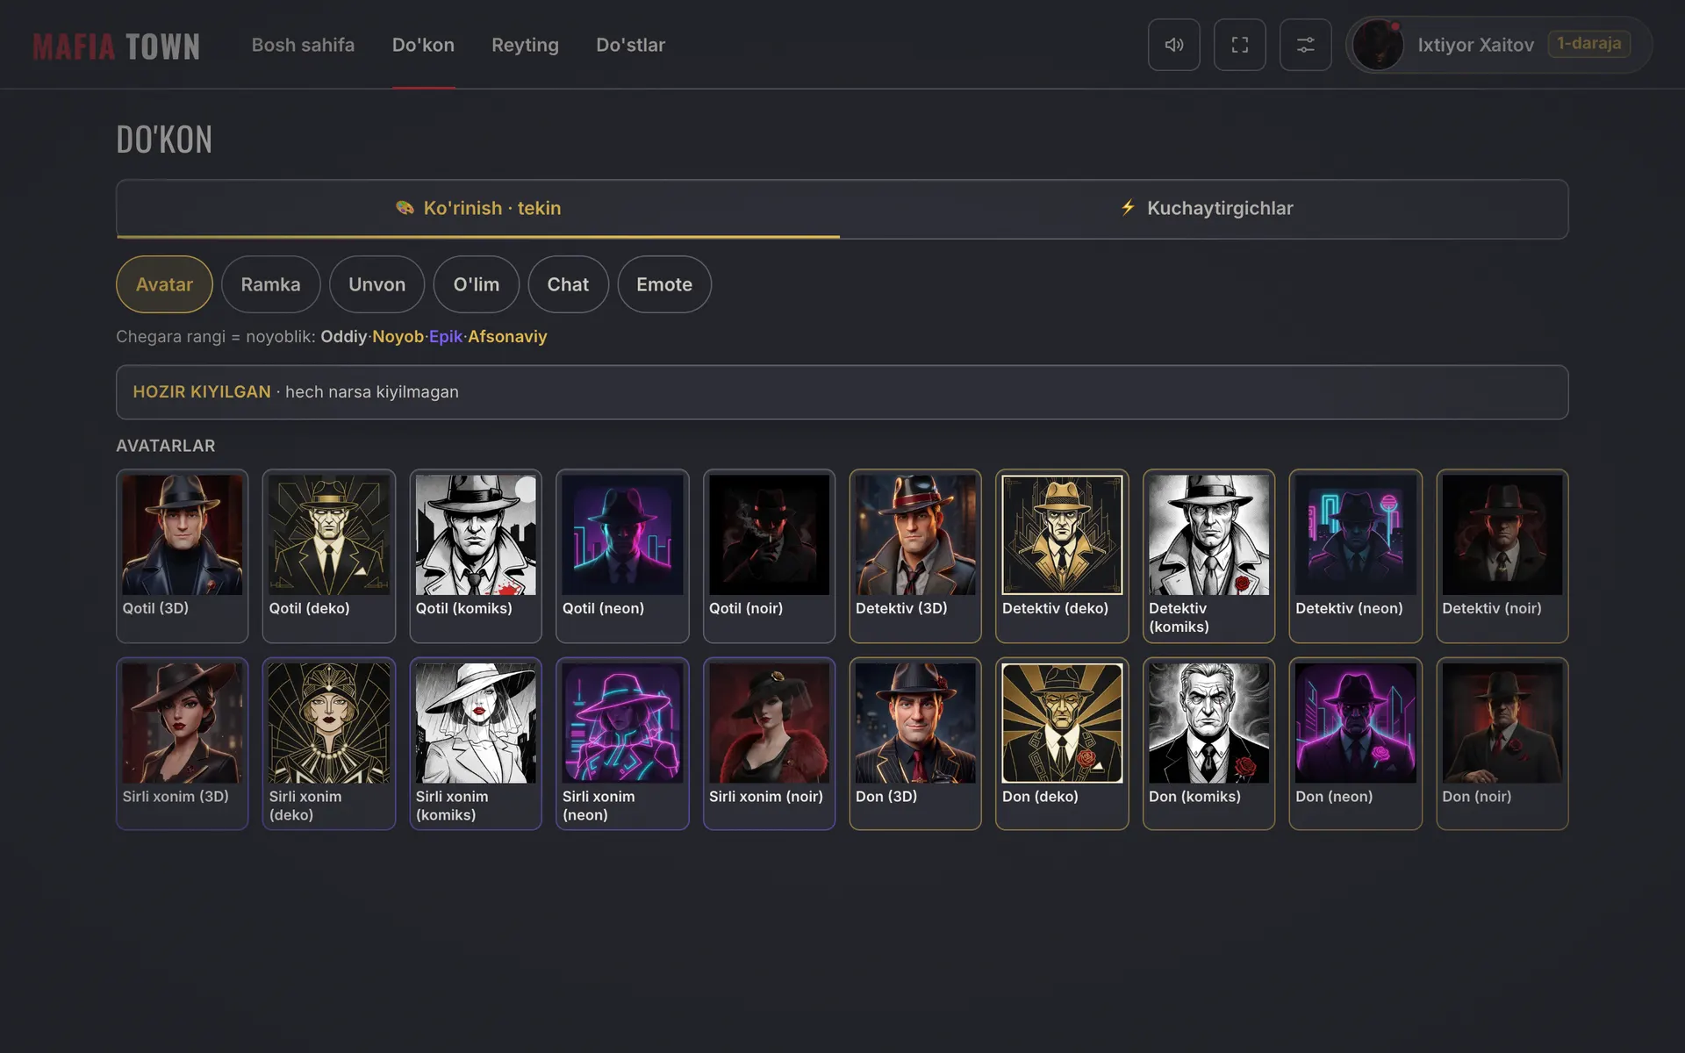
Task: Choose the Sirli xonim (komiks) avatar
Action: [476, 743]
